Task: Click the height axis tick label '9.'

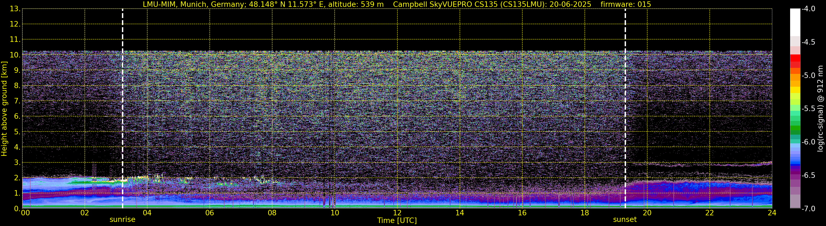Action: (17, 70)
